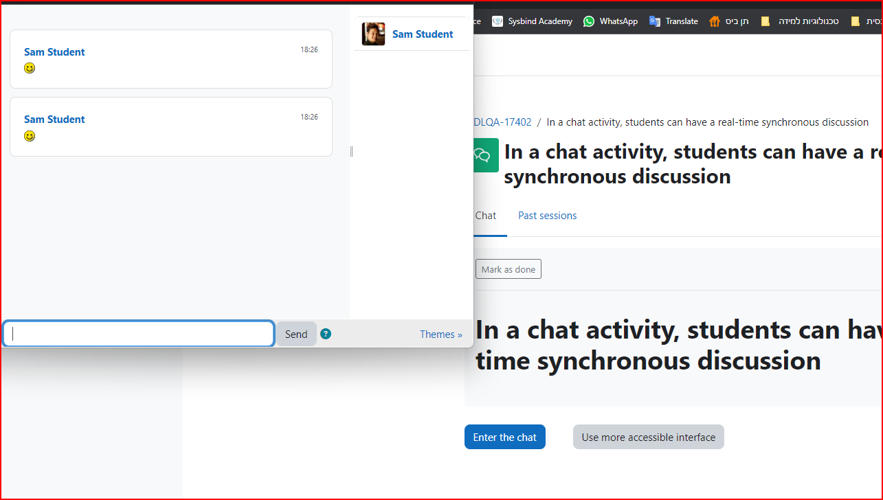Click the Send button in chat window
Image resolution: width=883 pixels, height=500 pixels.
point(296,334)
